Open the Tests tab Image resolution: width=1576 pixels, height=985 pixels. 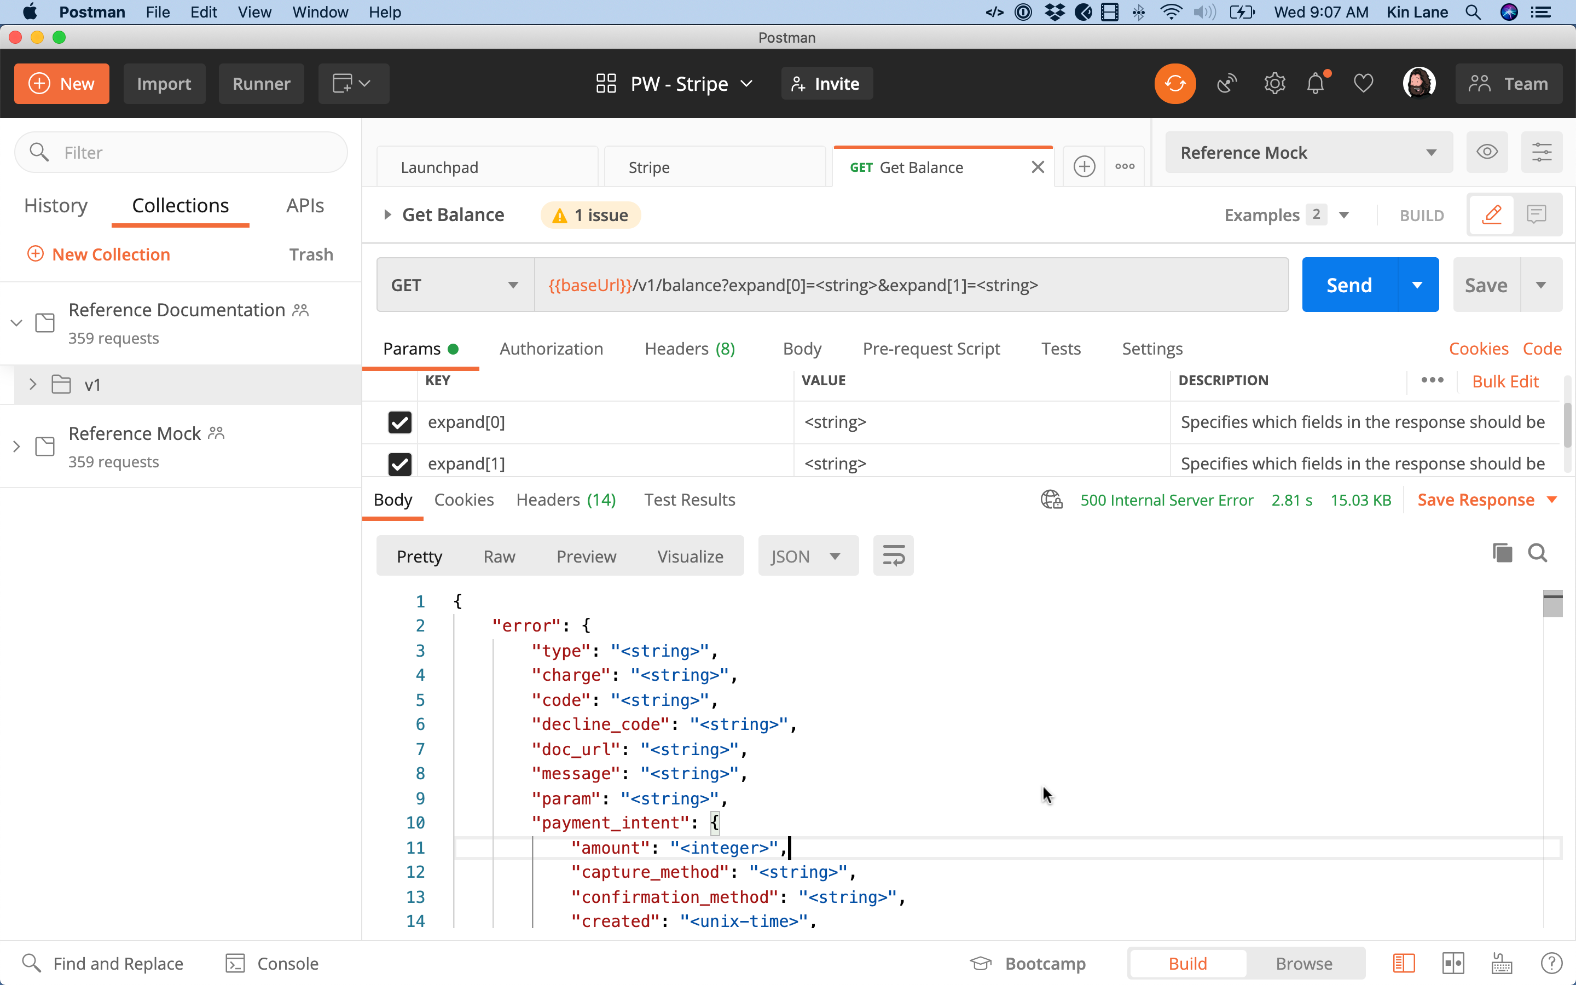tap(1061, 349)
